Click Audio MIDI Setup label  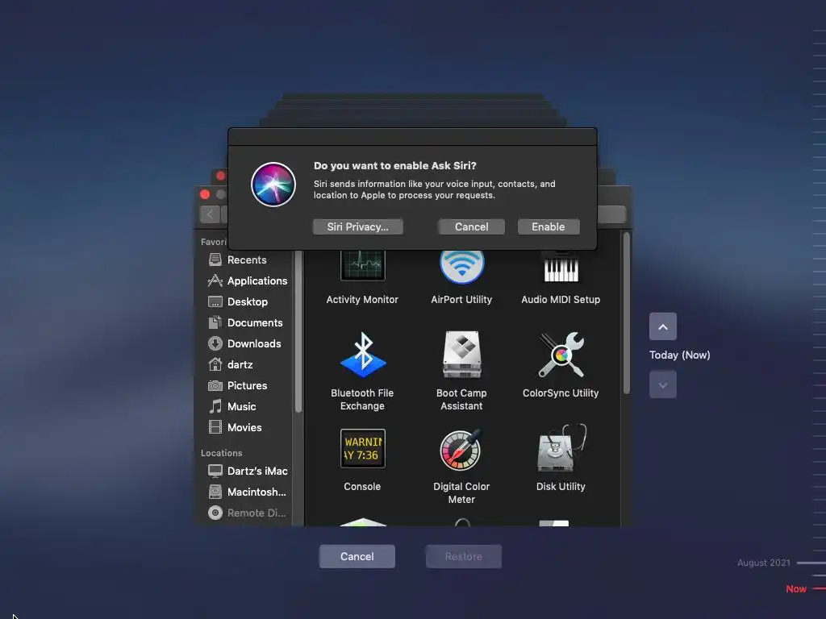(x=561, y=300)
